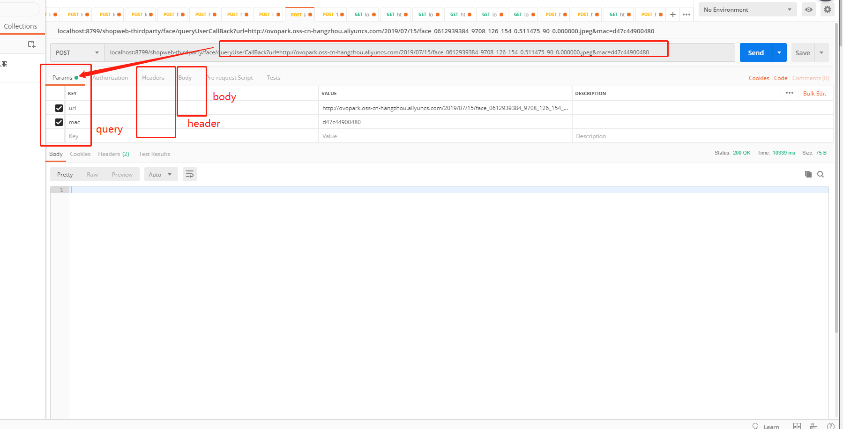The width and height of the screenshot is (843, 429).
Task: Open the environment quick look eye icon
Action: 808,9
